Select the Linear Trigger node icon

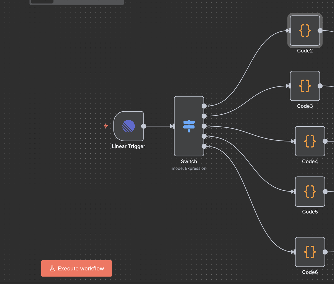coord(128,126)
